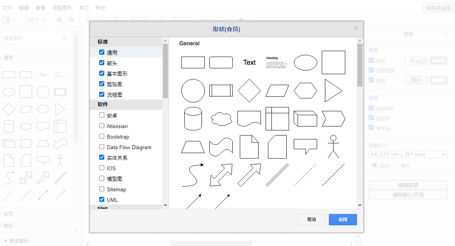Uncheck the 通用 library checkbox

102,52
